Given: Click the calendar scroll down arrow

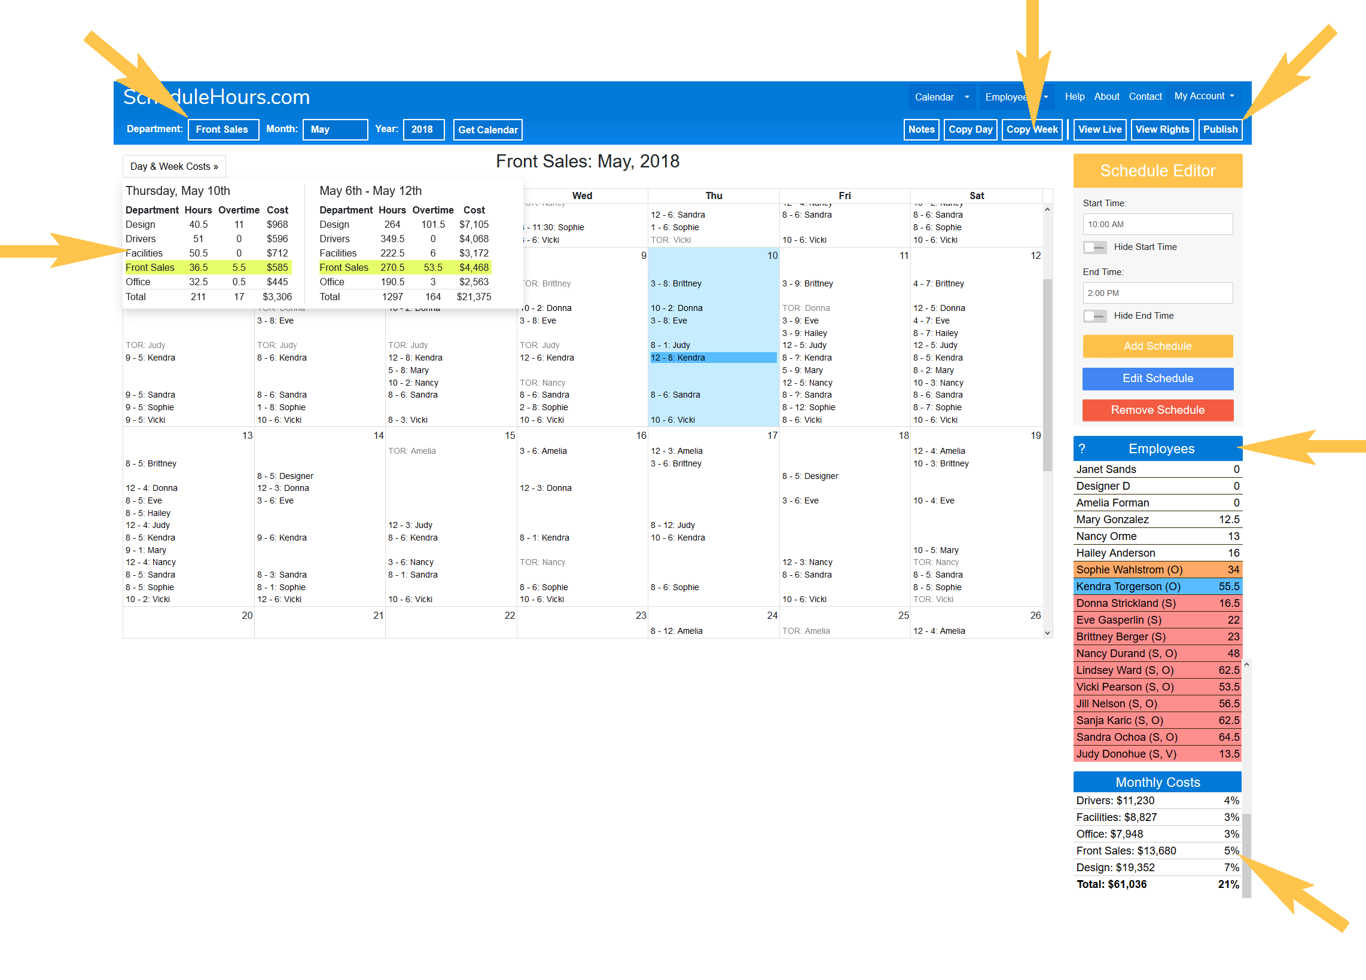Looking at the screenshot, I should click(1047, 633).
